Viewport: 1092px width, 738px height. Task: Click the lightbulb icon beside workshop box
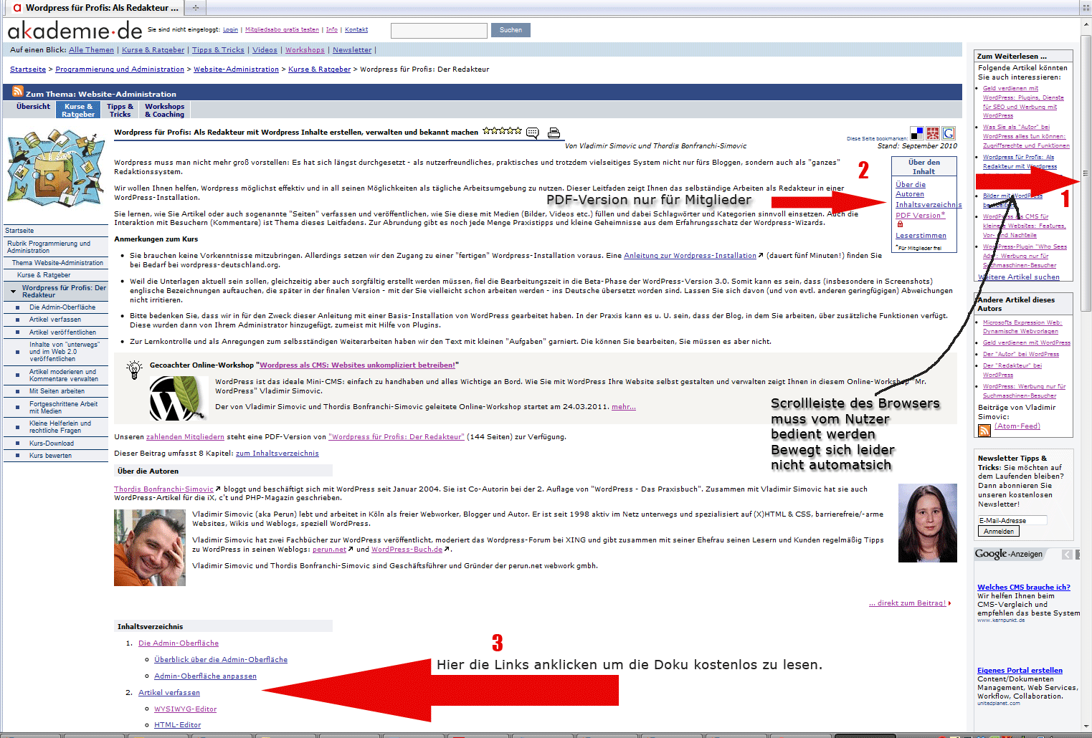134,370
